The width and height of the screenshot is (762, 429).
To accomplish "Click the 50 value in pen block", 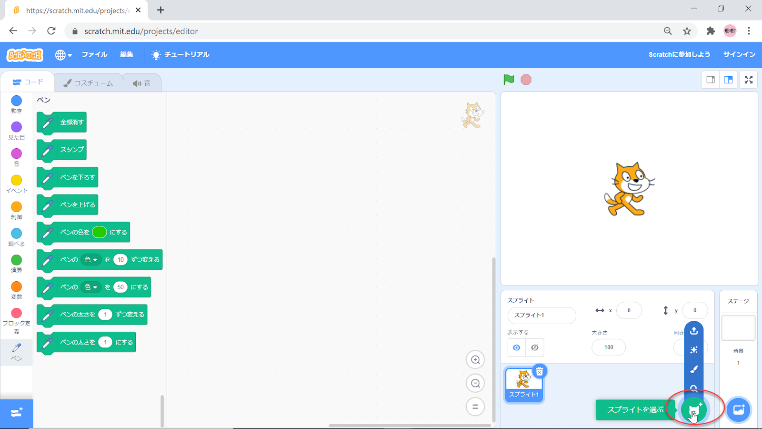I will [x=120, y=287].
